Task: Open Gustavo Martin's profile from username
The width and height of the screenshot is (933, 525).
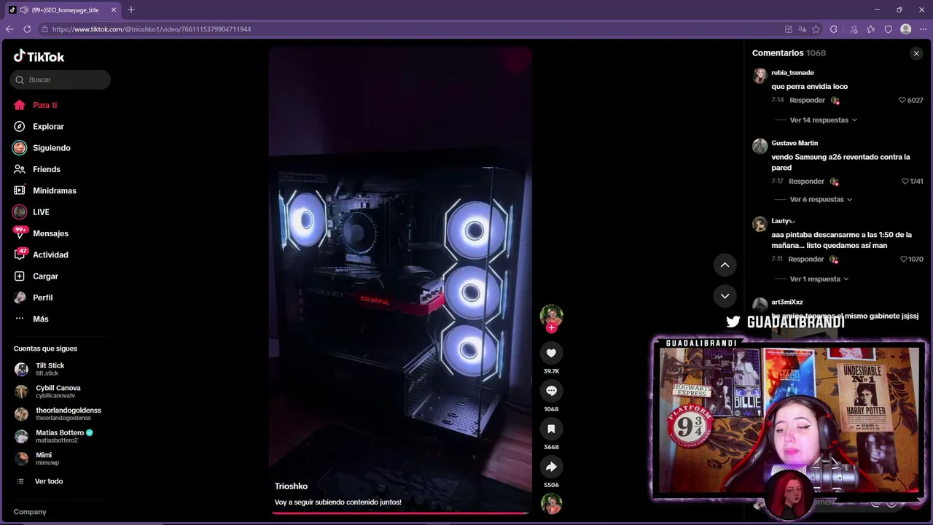Action: [795, 143]
